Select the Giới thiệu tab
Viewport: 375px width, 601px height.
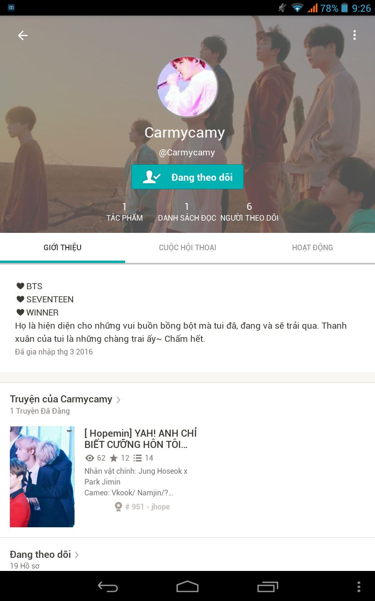(62, 248)
